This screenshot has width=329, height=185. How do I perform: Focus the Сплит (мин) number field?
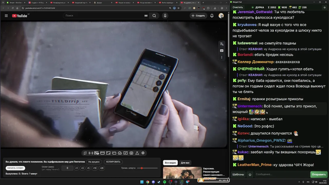point(67,168)
